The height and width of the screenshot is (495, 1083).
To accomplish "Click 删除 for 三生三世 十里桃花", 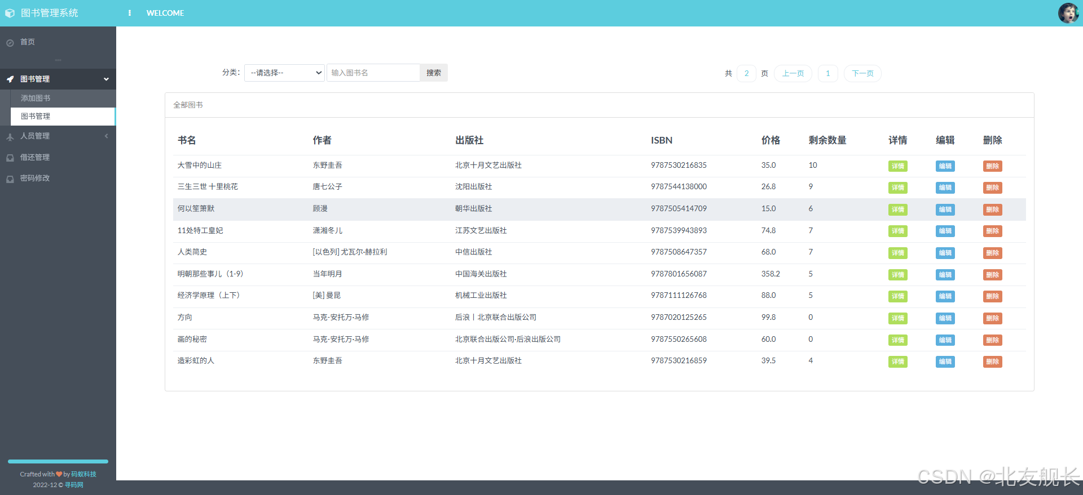I will coord(993,188).
